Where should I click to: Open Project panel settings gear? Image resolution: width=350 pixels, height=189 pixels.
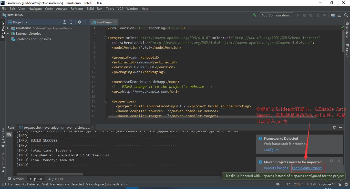tap(80, 22)
